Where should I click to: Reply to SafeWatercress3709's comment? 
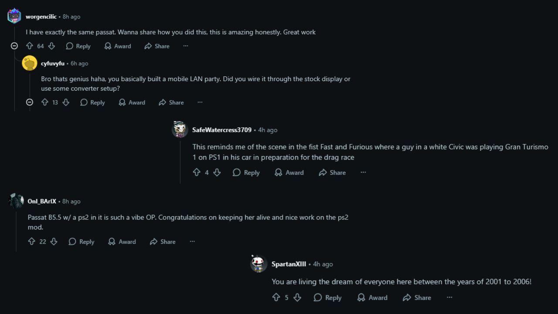click(246, 172)
